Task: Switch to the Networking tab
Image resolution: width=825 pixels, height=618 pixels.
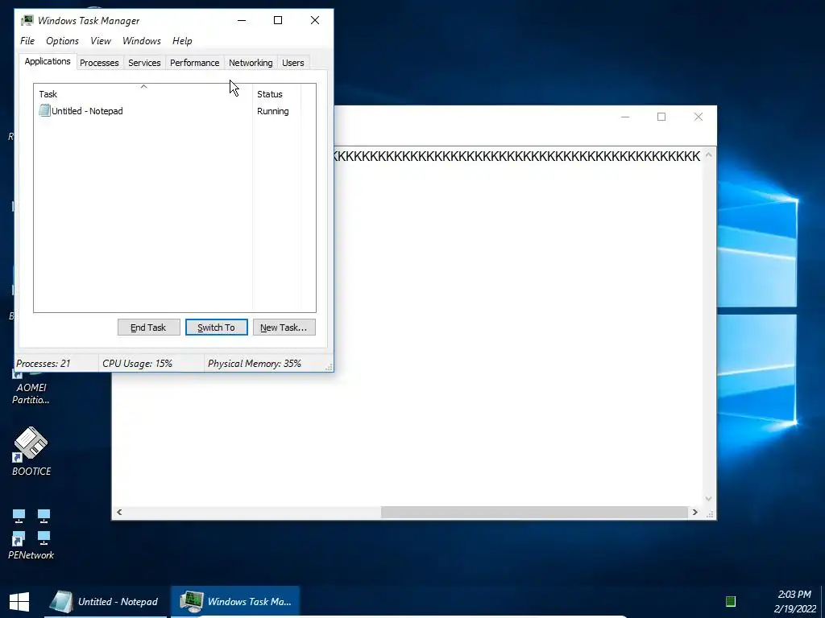Action: pyautogui.click(x=251, y=63)
